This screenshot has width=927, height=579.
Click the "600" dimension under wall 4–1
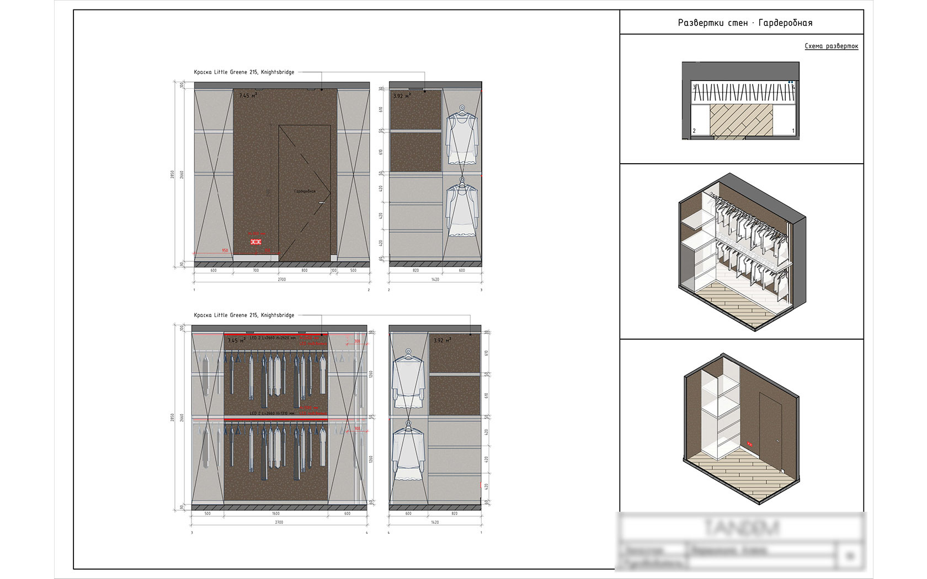point(408,513)
